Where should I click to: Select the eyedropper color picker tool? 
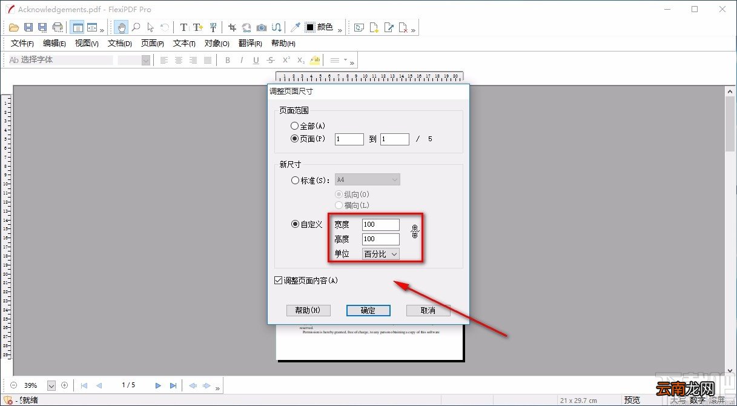(296, 27)
